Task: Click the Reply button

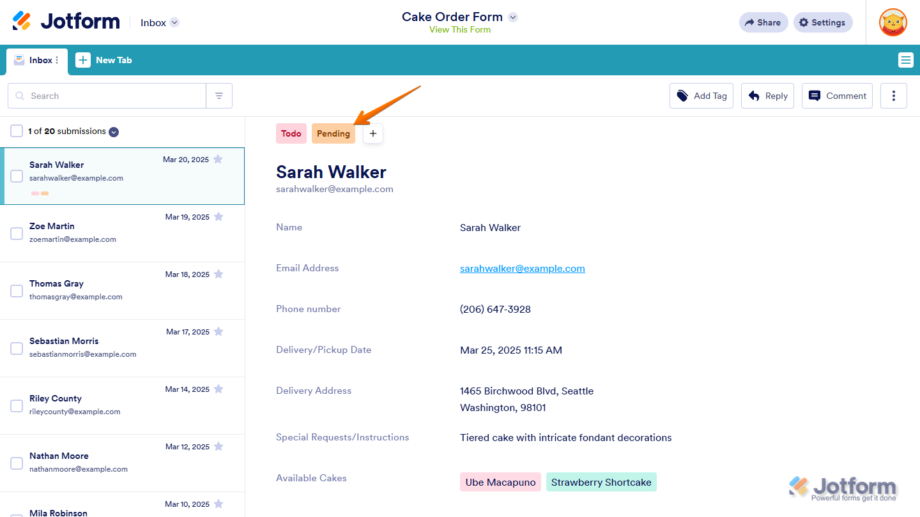Action: tap(768, 96)
